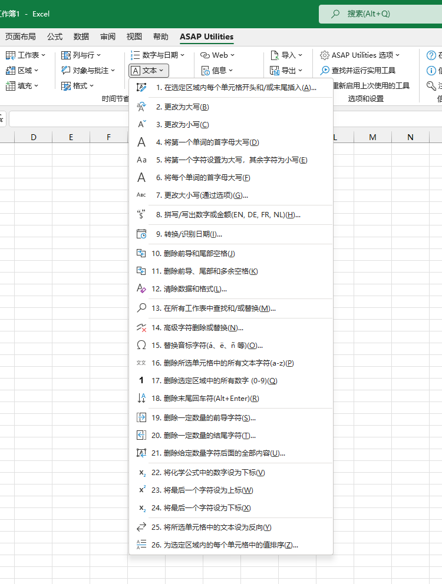Click the remove all numbers icon
Viewport: 442px width, 584px height.
(x=141, y=380)
